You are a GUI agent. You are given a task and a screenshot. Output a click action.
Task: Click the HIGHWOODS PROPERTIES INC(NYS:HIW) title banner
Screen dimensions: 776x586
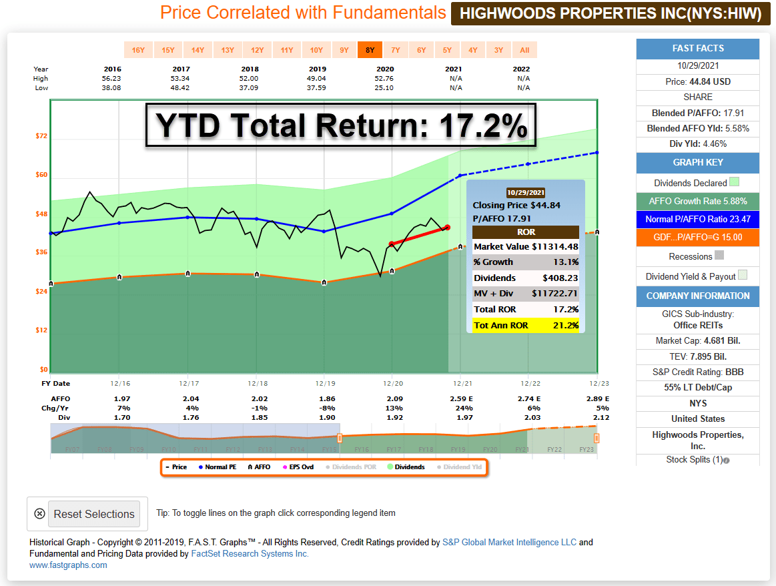pyautogui.click(x=611, y=14)
